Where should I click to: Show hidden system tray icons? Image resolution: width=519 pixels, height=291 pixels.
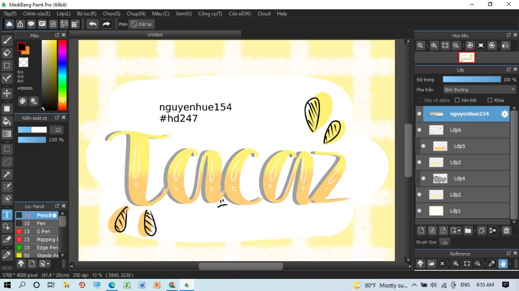pos(415,285)
